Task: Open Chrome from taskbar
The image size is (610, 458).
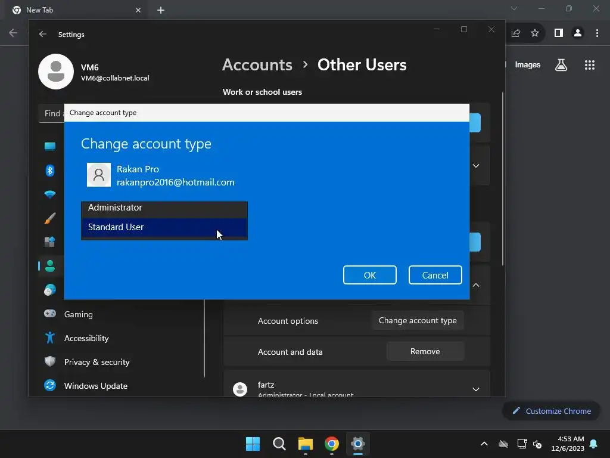Action: 332,444
